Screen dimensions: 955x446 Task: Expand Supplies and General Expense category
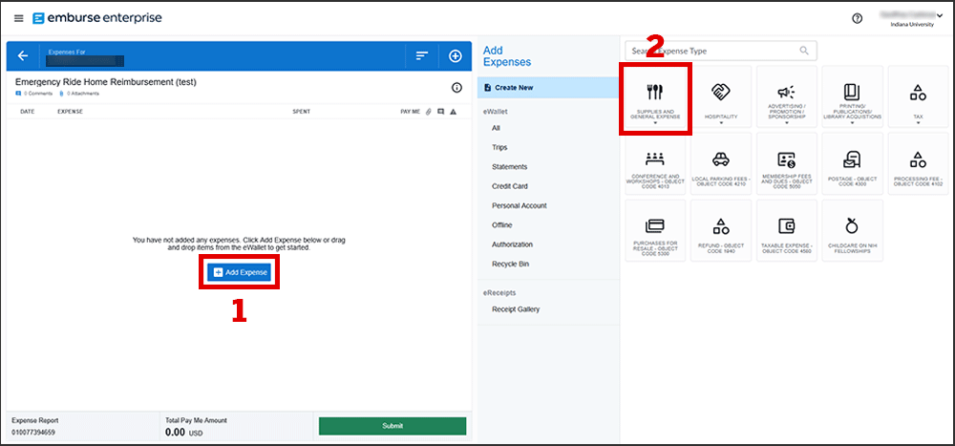point(654,99)
